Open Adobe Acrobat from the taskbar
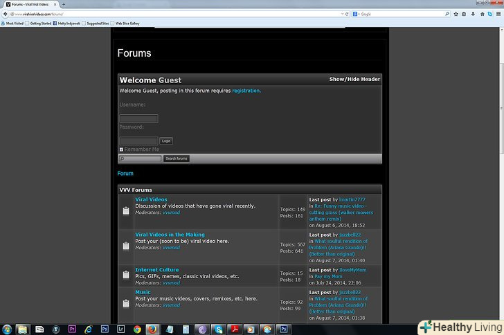The height and width of the screenshot is (335, 504). [235, 329]
